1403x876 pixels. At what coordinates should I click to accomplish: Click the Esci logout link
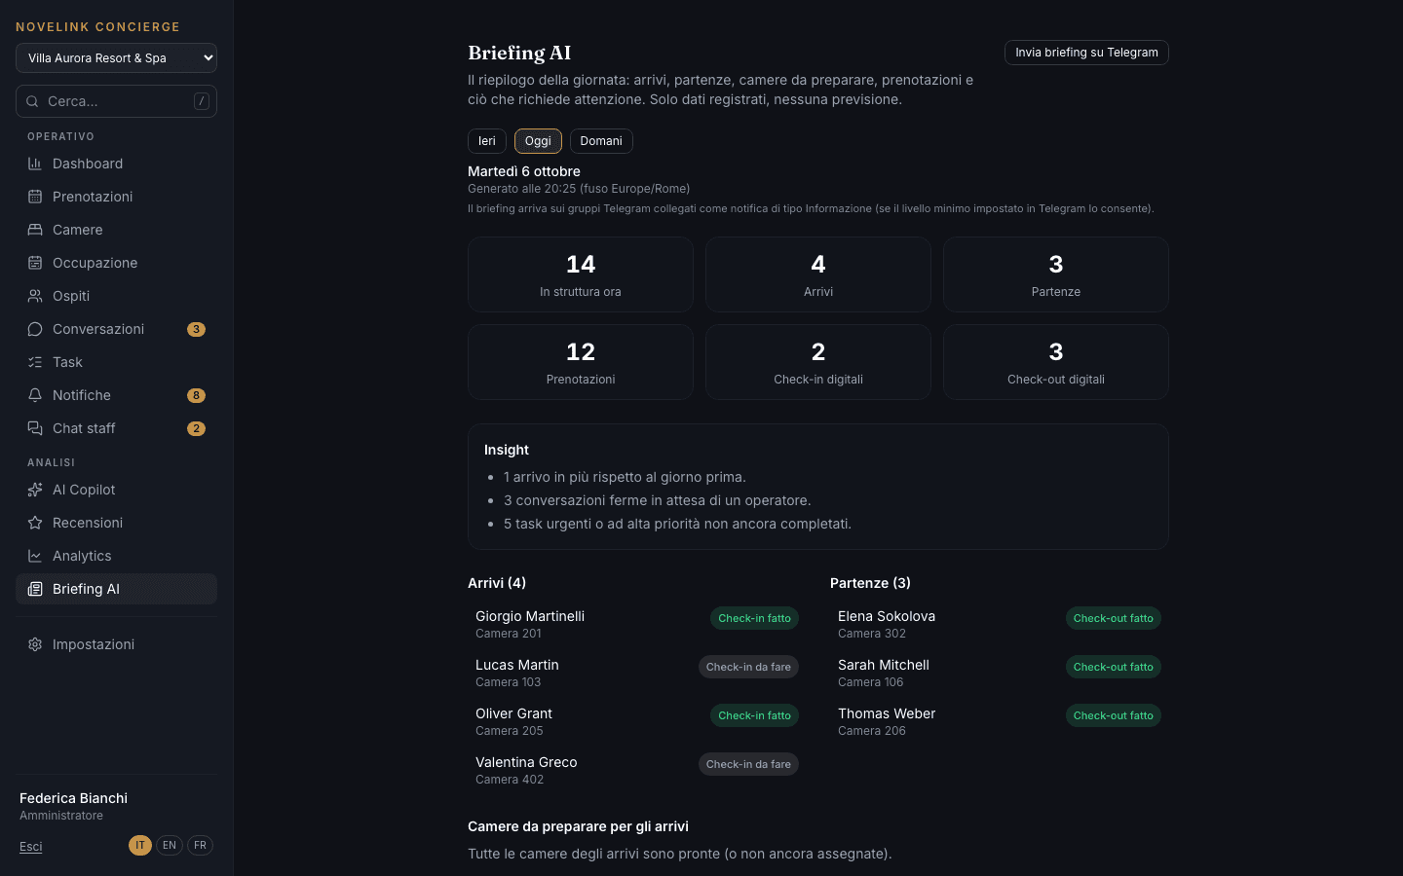pos(31,847)
